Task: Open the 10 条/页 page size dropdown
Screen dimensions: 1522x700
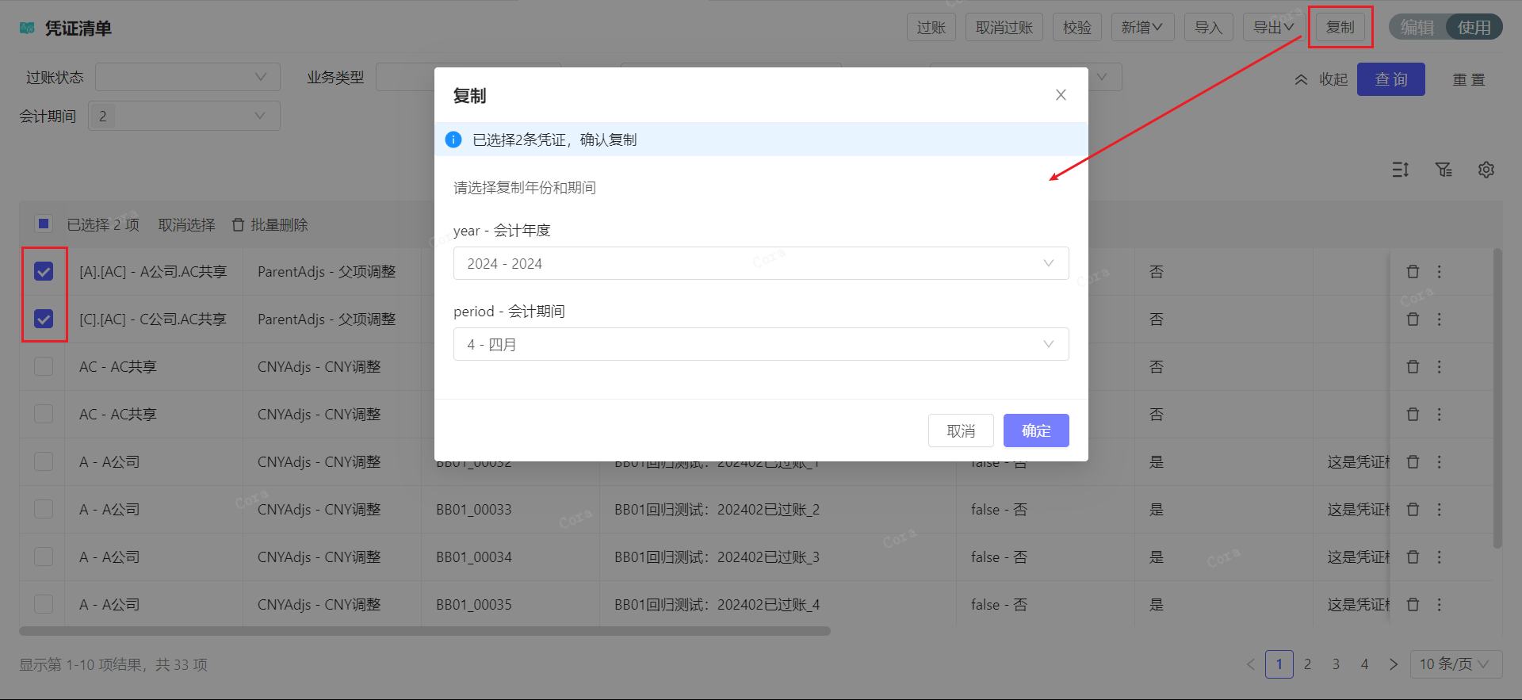Action: pyautogui.click(x=1455, y=664)
